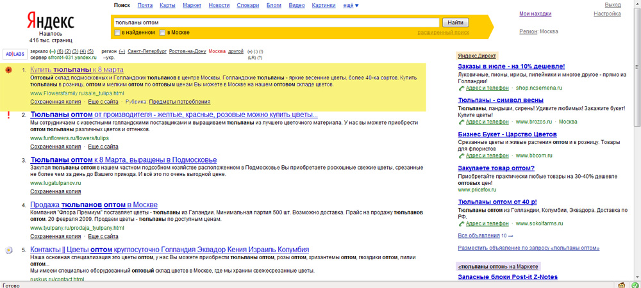Click the orange flower icon beside result 1
This screenshot has width=641, height=288.
(8, 70)
